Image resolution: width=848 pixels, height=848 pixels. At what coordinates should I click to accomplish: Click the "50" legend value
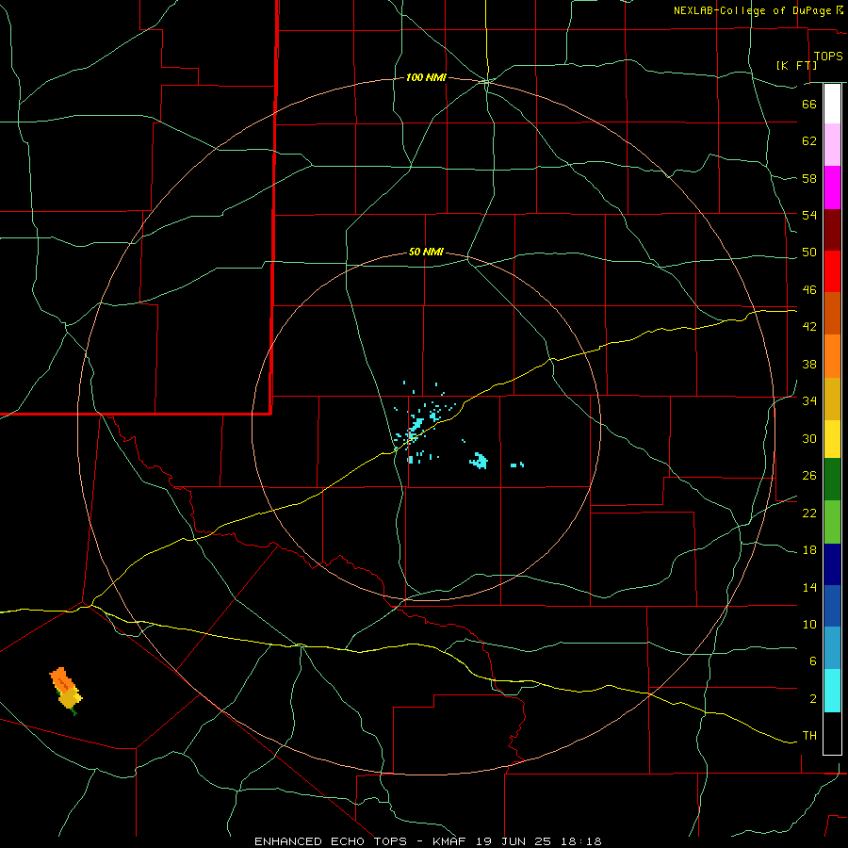pyautogui.click(x=809, y=252)
